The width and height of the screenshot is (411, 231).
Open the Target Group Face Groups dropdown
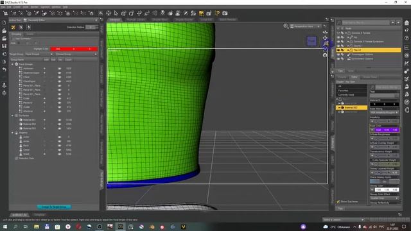click(39, 54)
